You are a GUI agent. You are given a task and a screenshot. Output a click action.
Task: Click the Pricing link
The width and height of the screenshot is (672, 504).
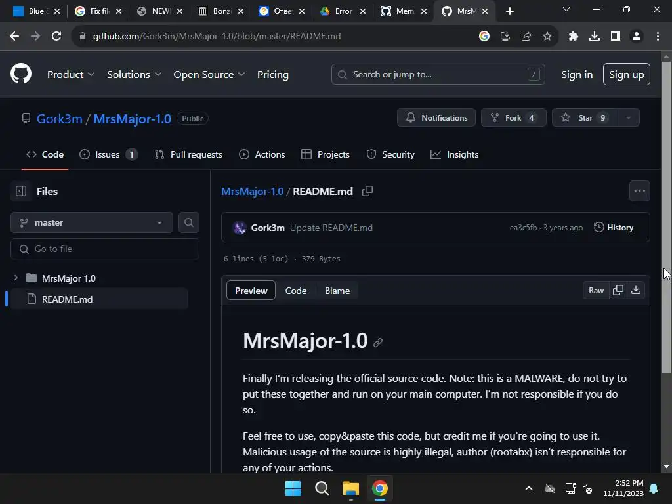pos(272,74)
